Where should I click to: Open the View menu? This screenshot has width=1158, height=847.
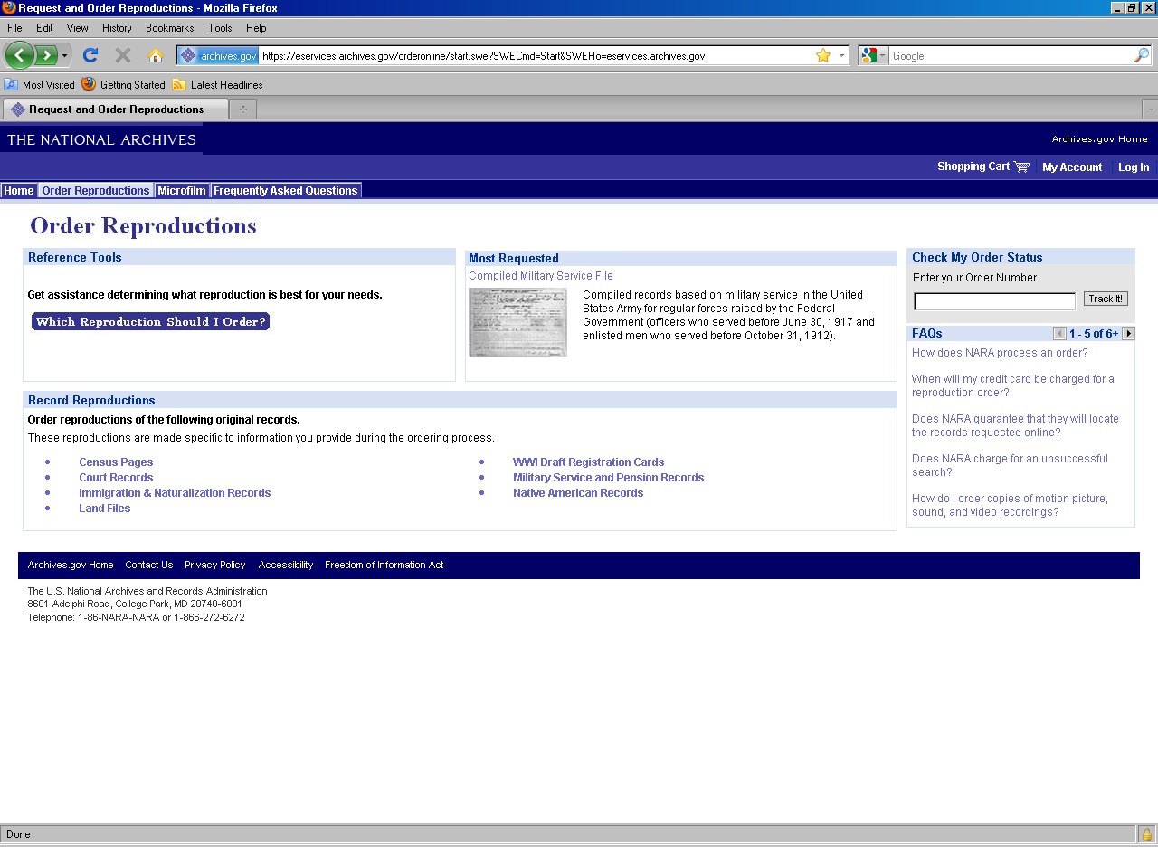click(78, 28)
